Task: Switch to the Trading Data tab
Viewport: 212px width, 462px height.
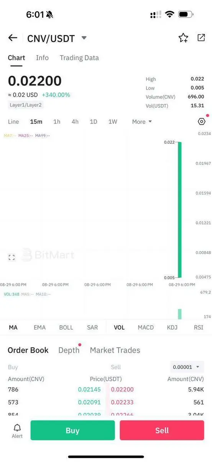Action: [x=79, y=58]
